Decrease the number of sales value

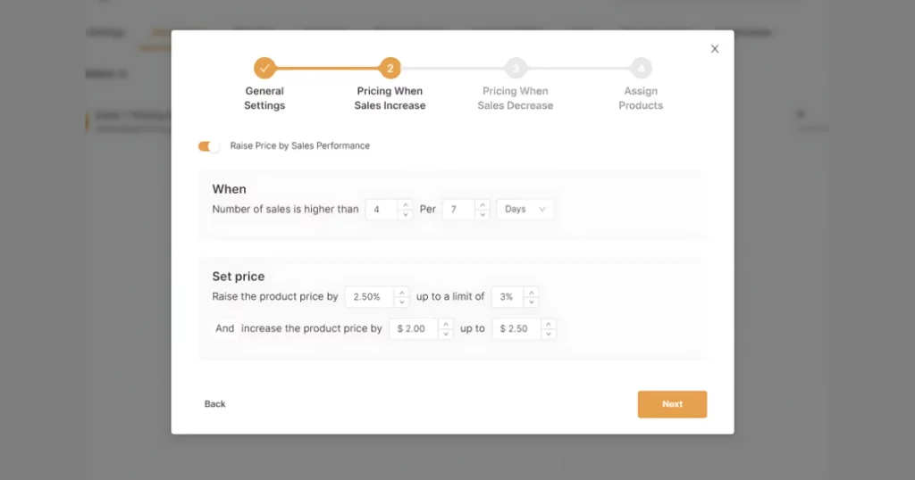coord(406,214)
